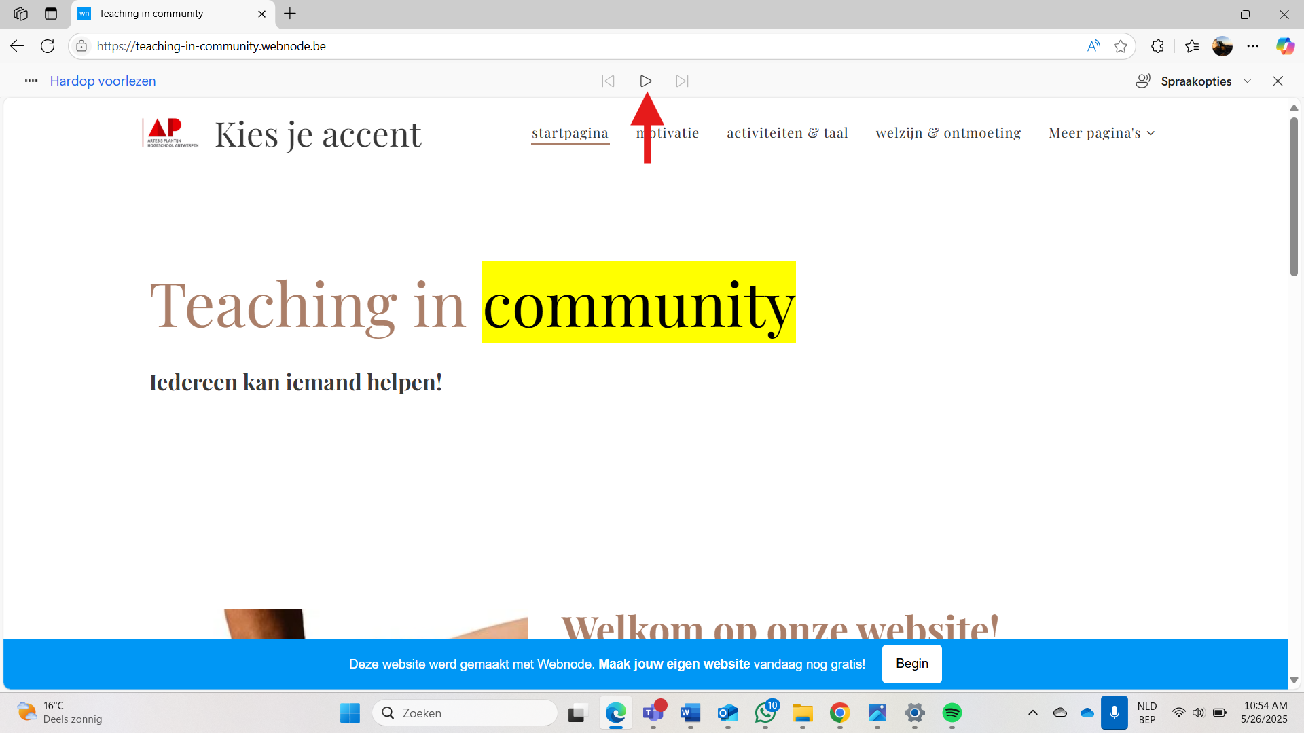Image resolution: width=1304 pixels, height=733 pixels.
Task: Click the Teaching in community heading
Action: point(472,304)
